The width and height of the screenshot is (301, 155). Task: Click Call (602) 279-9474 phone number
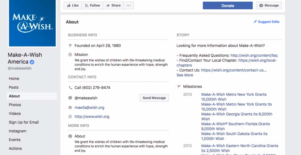[x=92, y=88]
